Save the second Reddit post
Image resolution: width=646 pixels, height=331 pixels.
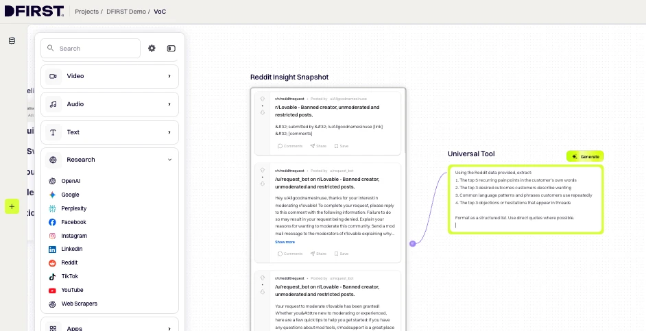click(x=341, y=254)
